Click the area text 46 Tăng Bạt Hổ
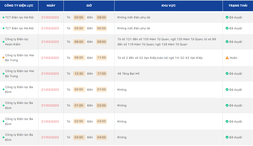The width and height of the screenshot is (253, 146). click(x=128, y=74)
